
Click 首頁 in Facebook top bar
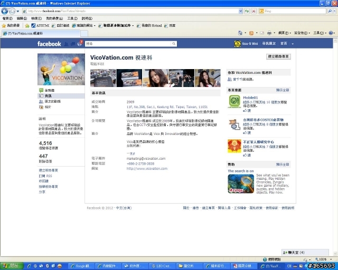[284, 43]
